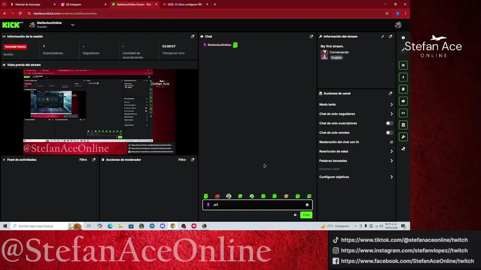Pop out the Información de la sesión panel
This screenshot has height=270, width=481.
click(x=192, y=36)
